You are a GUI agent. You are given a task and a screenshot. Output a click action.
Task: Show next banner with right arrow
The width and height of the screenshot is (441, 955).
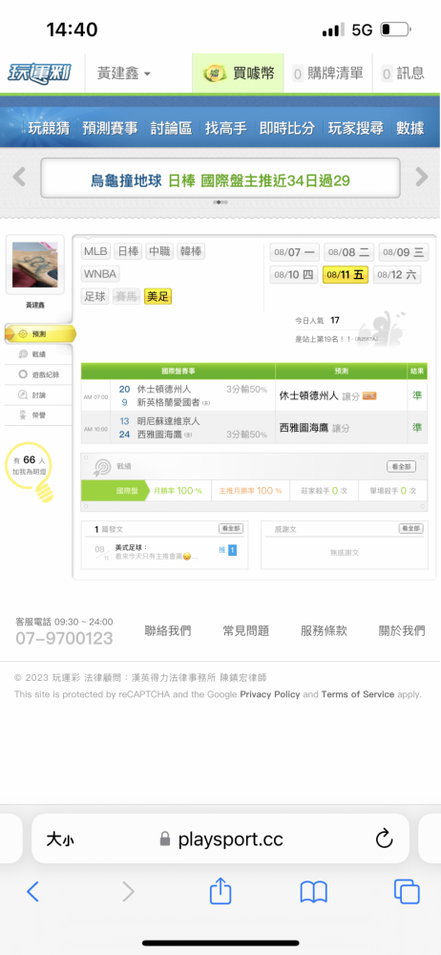coord(422,178)
